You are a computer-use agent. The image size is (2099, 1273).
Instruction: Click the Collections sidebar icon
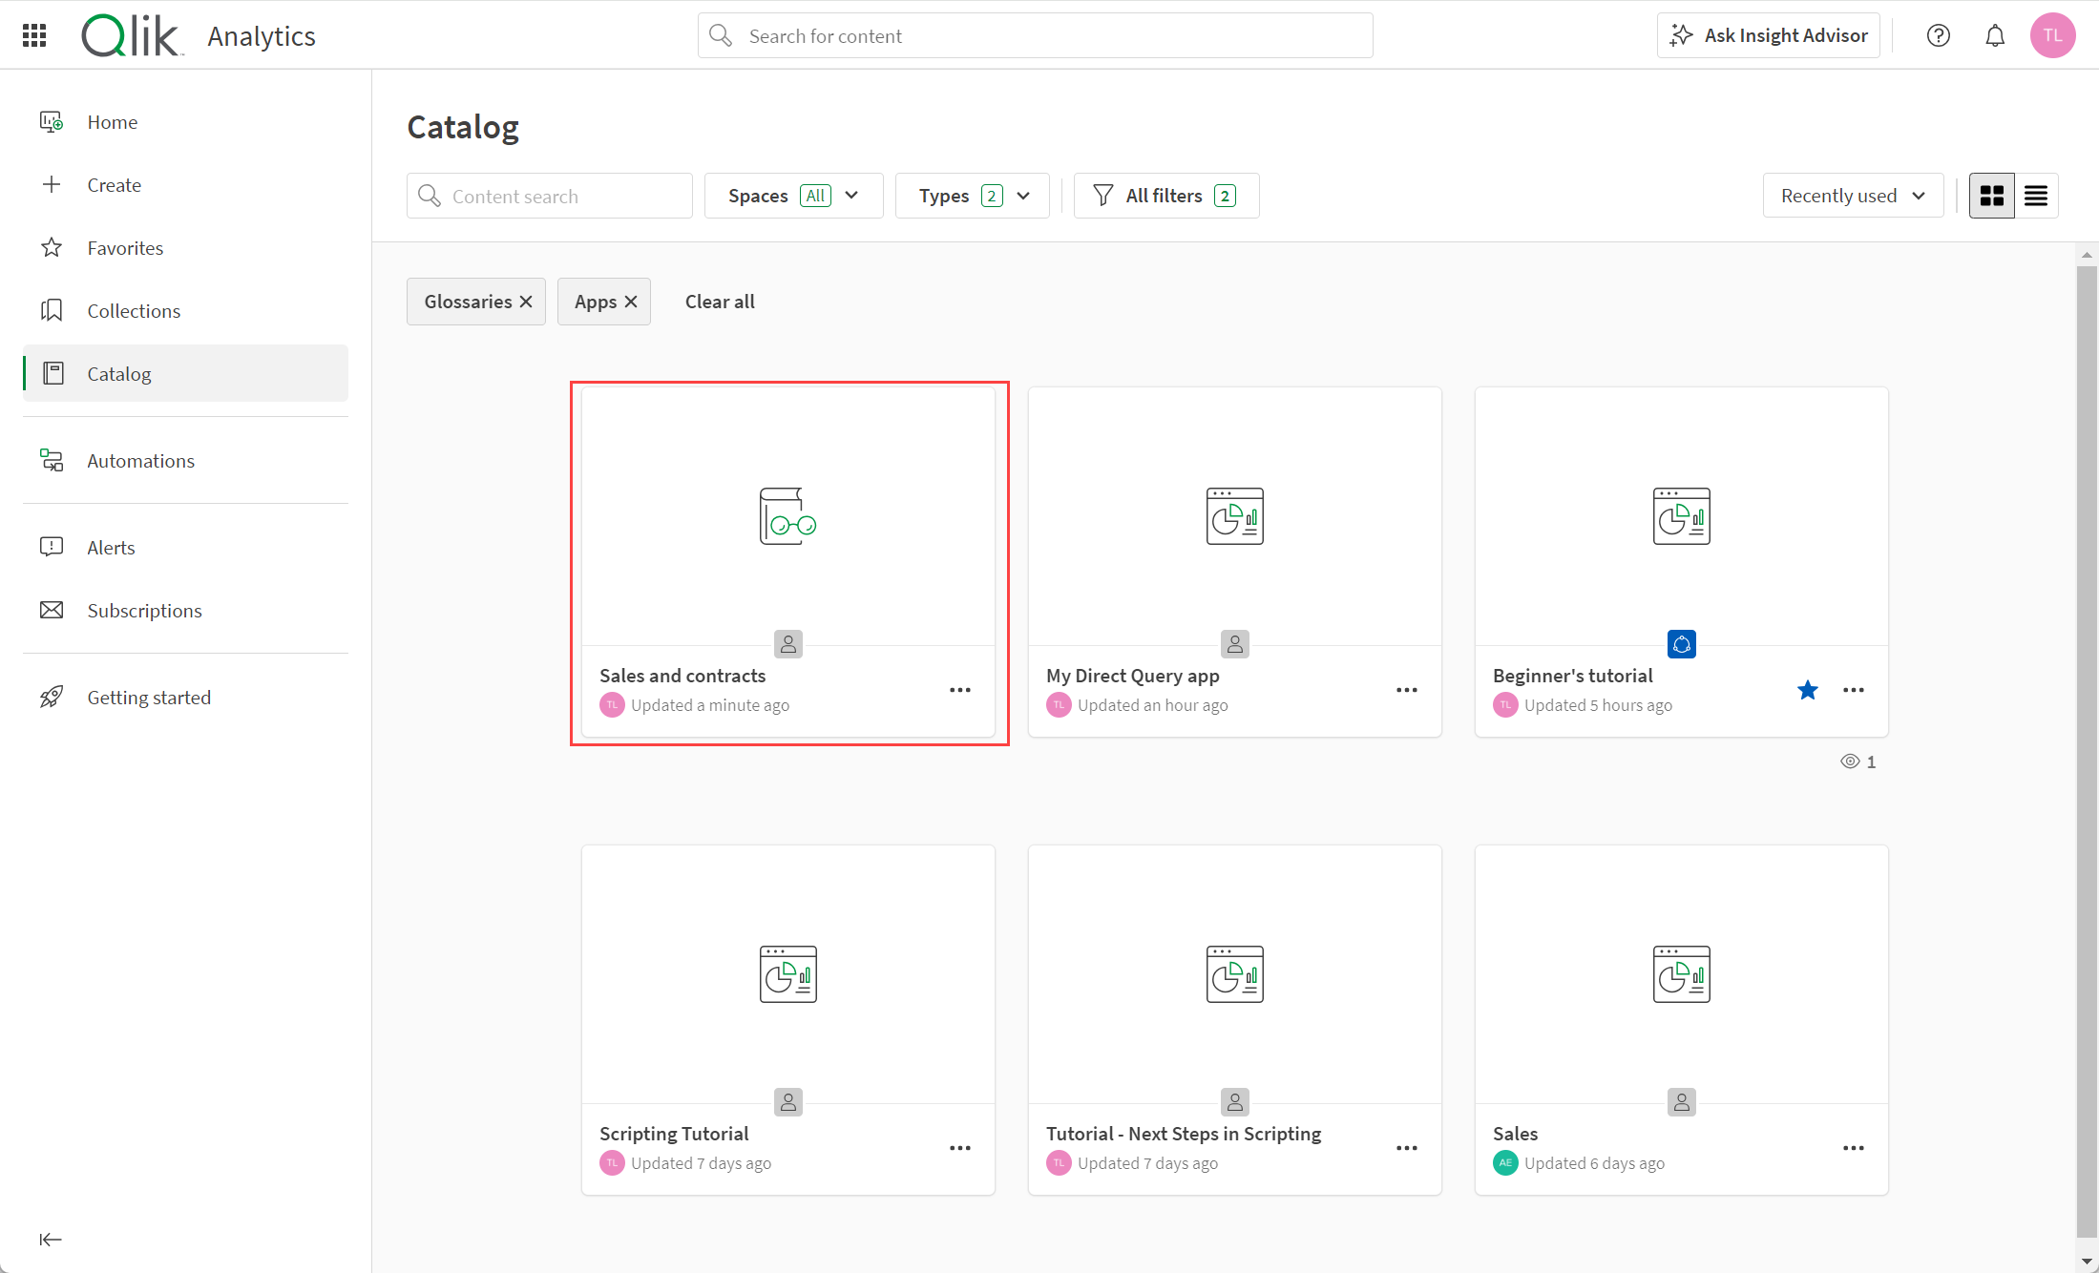[x=52, y=310]
